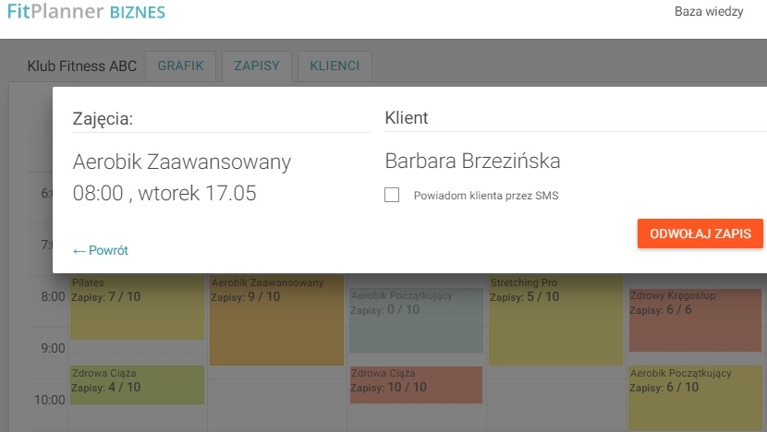
Task: Click the Barbara Brzezińska client name
Action: [x=472, y=162]
